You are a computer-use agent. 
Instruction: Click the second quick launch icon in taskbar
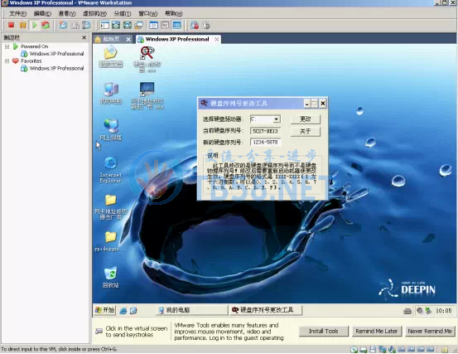tap(133, 310)
